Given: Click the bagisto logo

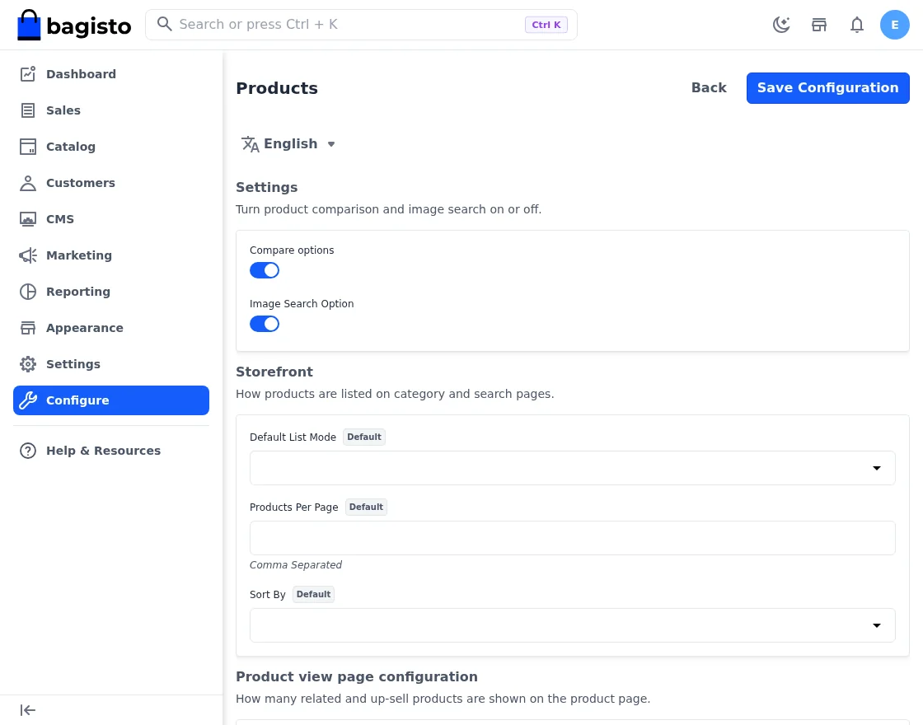Looking at the screenshot, I should 74,26.
